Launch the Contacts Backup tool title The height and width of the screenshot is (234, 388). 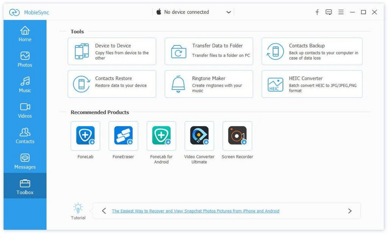pyautogui.click(x=307, y=46)
